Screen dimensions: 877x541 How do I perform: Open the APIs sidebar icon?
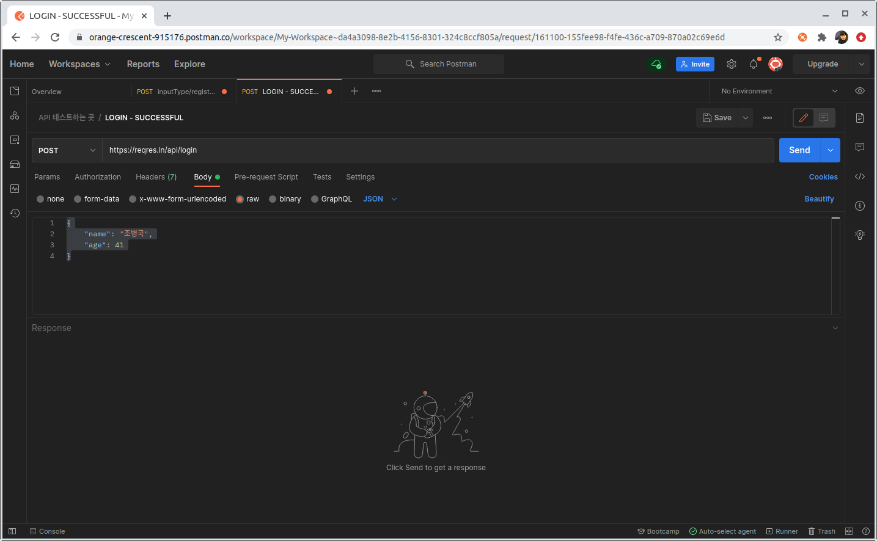pos(15,115)
